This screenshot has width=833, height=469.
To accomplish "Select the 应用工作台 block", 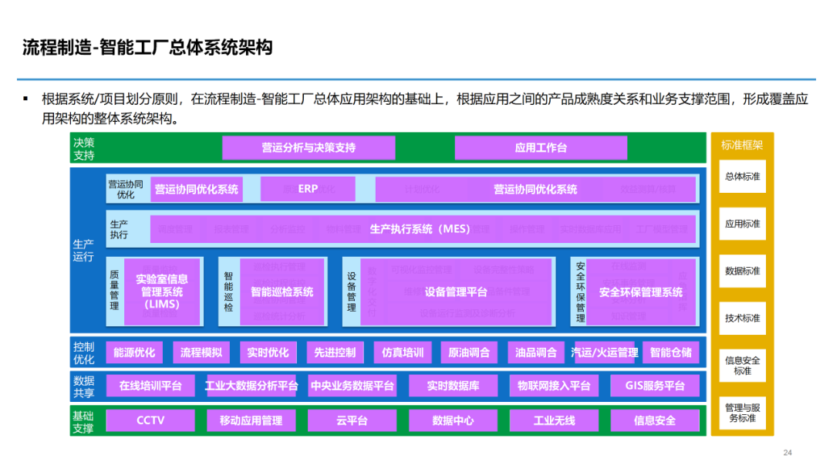I will [x=541, y=147].
